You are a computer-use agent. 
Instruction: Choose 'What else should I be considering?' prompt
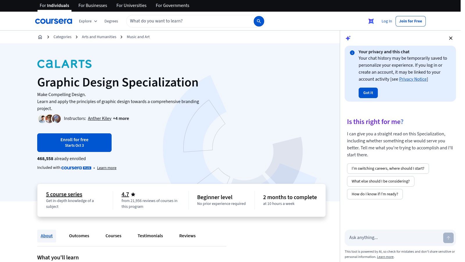click(381, 181)
